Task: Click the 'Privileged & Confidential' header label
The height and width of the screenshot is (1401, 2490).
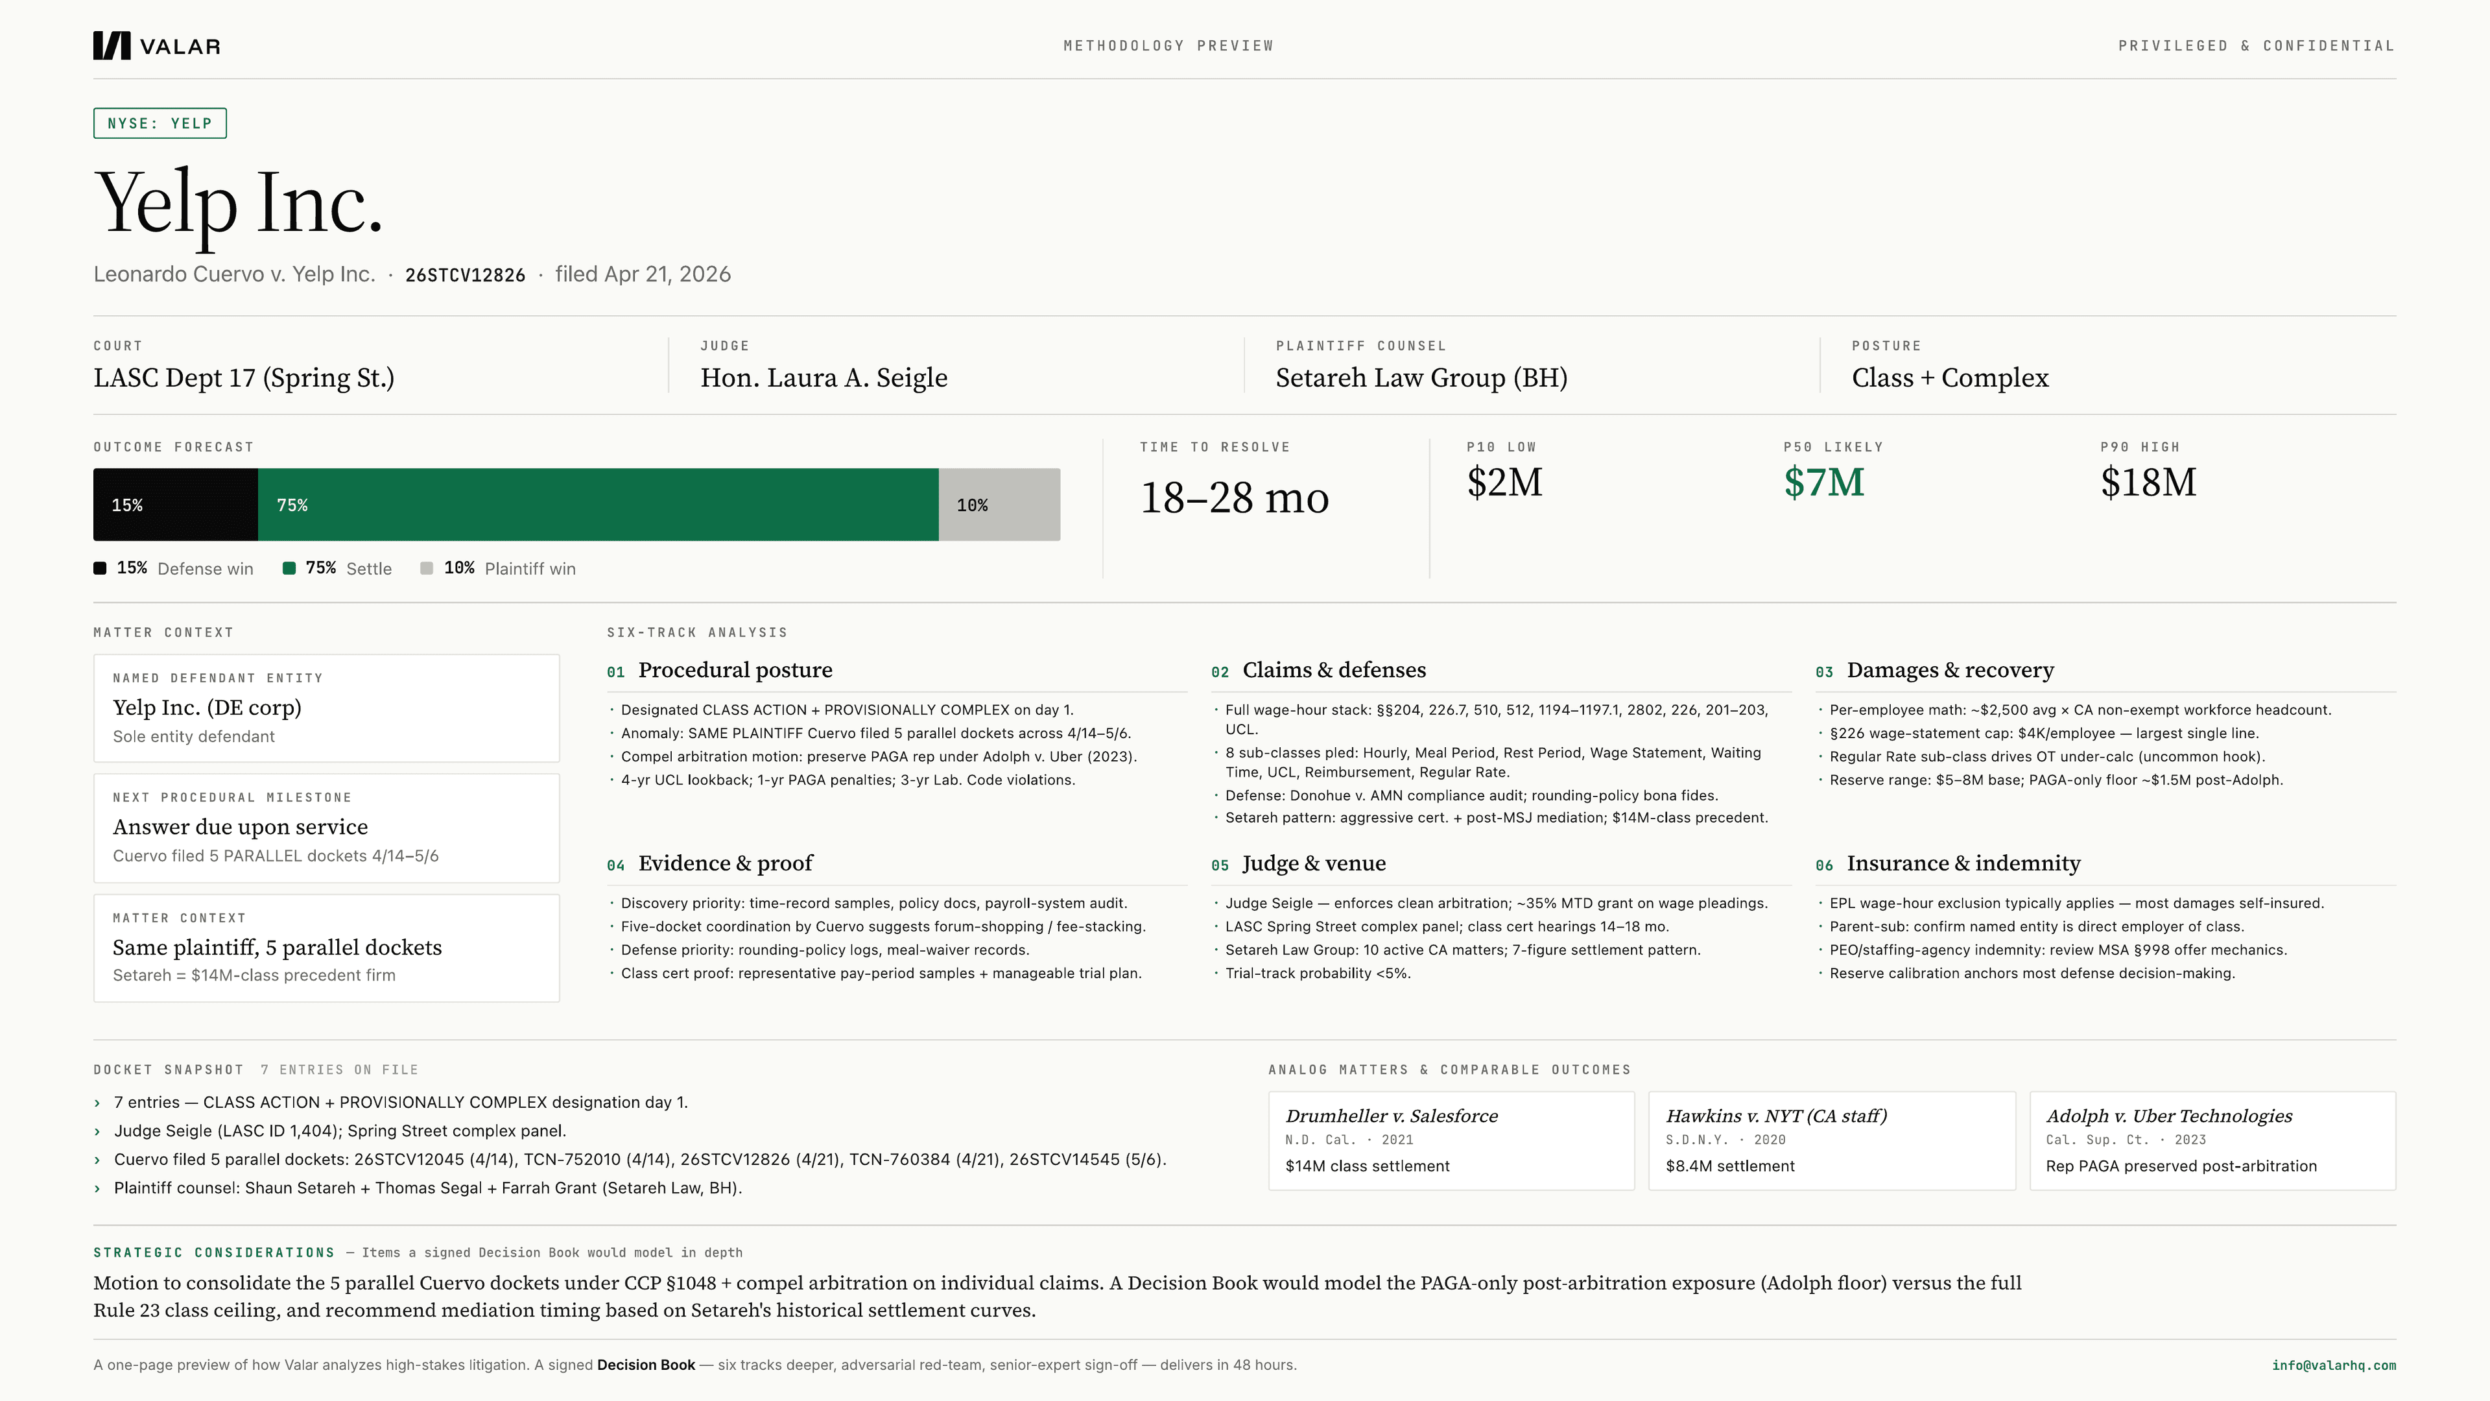Action: (x=2256, y=45)
